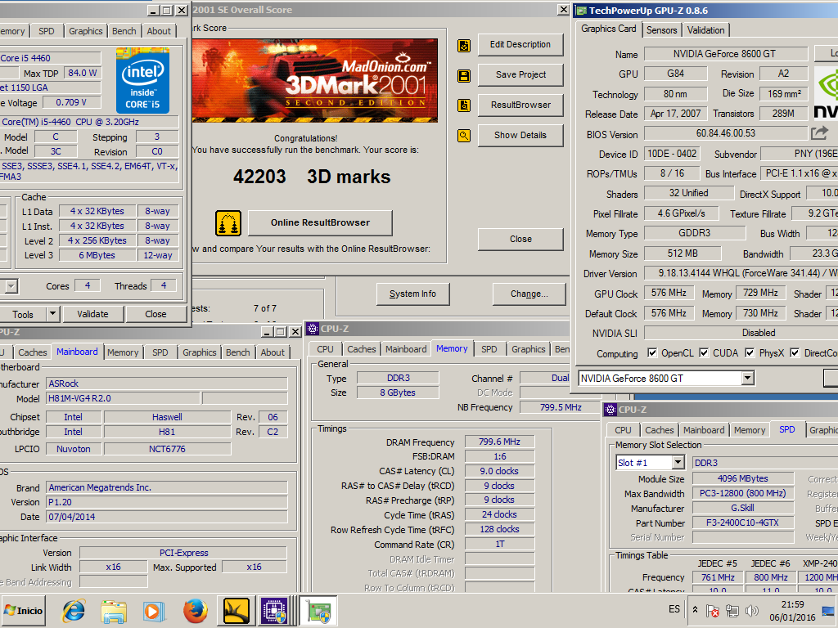Open SPD tab in CPU-Z Memory window
Viewport: 838px width, 628px height.
pos(489,348)
